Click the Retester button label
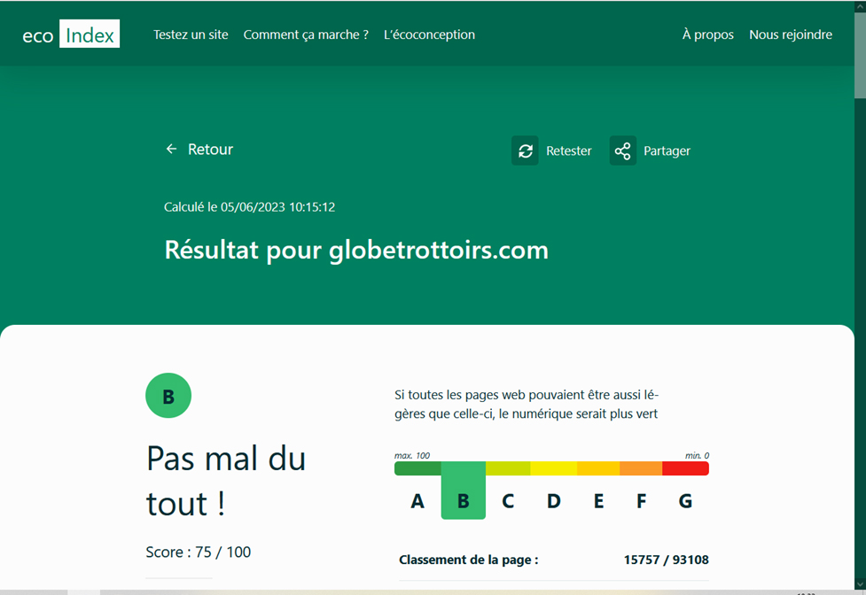Viewport: 866px width, 595px height. point(568,151)
